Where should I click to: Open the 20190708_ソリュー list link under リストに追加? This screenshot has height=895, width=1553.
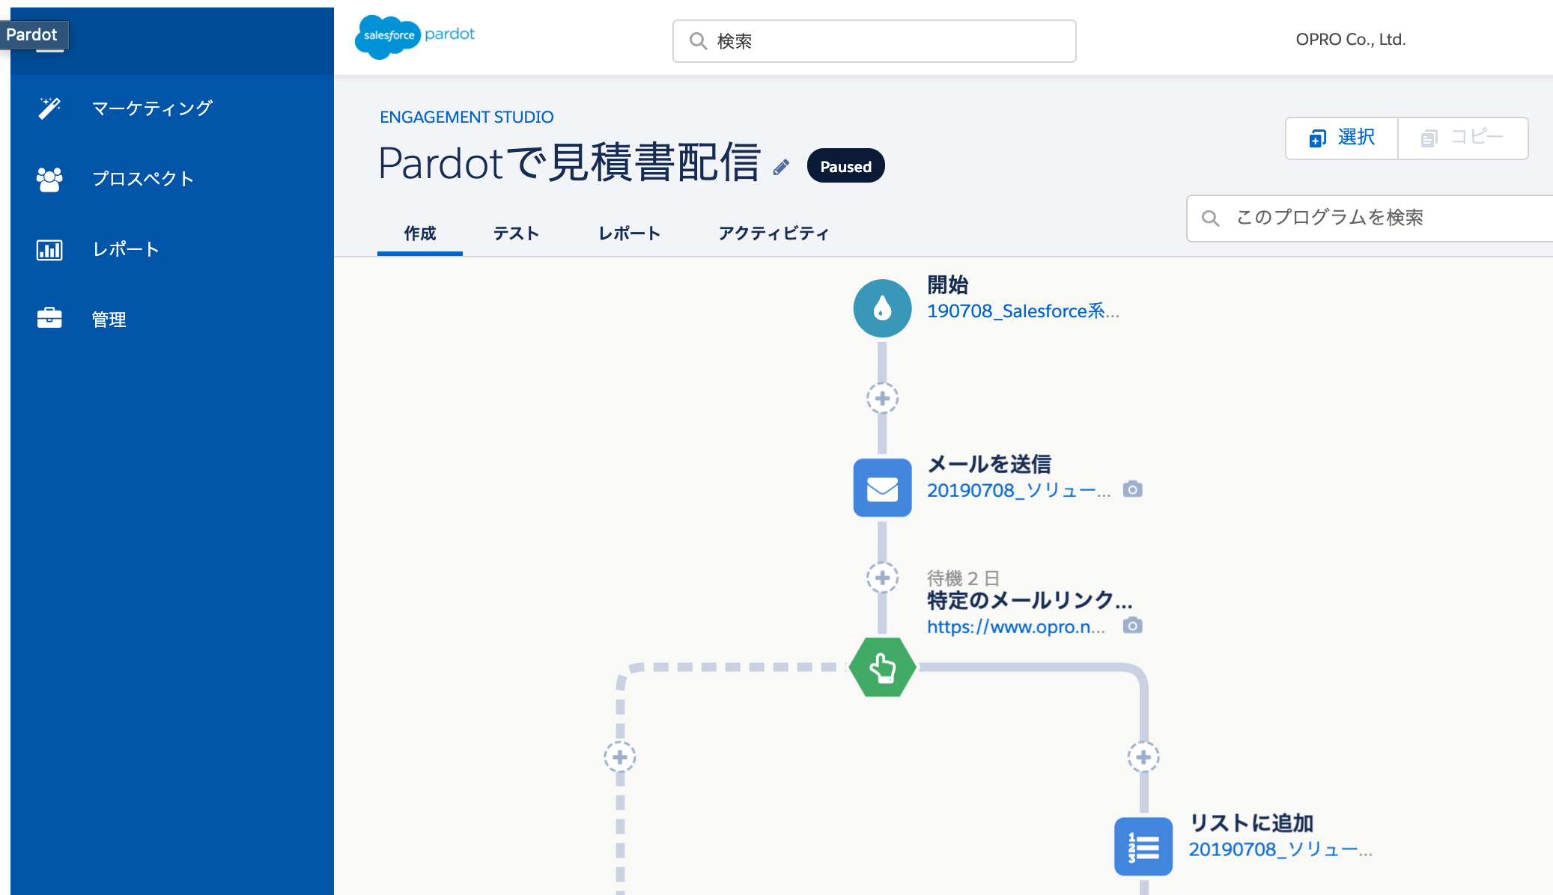coord(1280,849)
